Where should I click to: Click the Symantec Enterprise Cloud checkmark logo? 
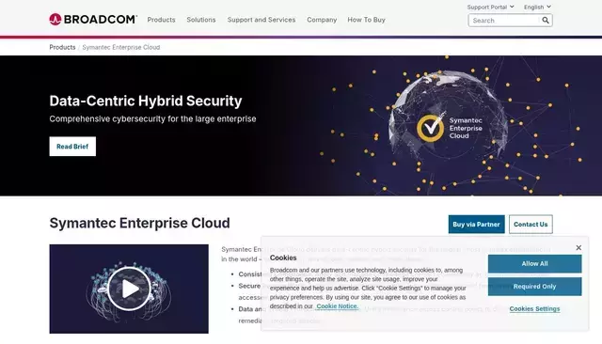tap(431, 128)
